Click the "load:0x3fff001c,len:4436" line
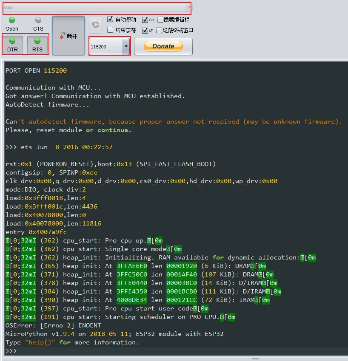The height and width of the screenshot is (361, 348). pos(51,206)
